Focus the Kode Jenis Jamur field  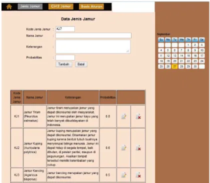tap(65, 29)
